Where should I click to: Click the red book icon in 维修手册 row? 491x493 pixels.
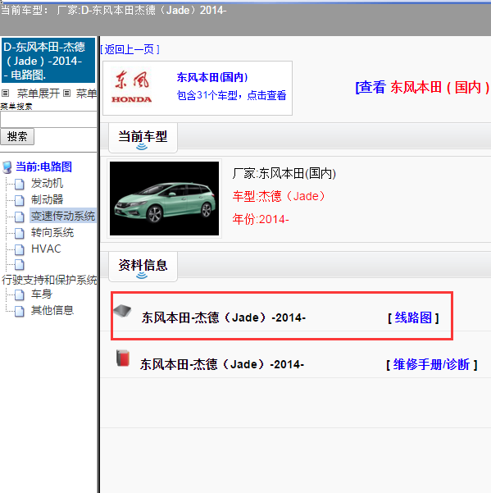pyautogui.click(x=123, y=358)
